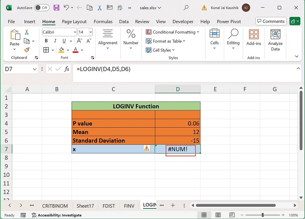Add a new sheet with plus button

173,205
